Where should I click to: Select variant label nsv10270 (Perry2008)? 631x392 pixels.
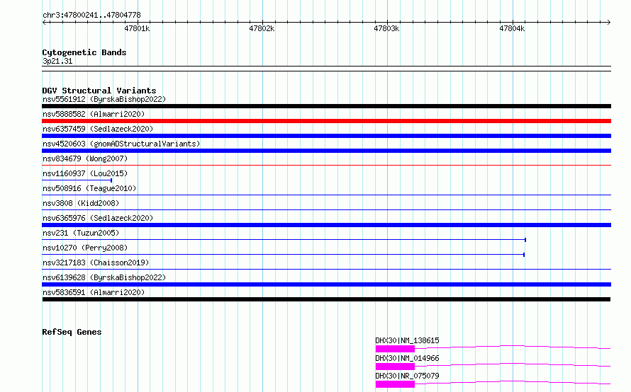pos(85,248)
